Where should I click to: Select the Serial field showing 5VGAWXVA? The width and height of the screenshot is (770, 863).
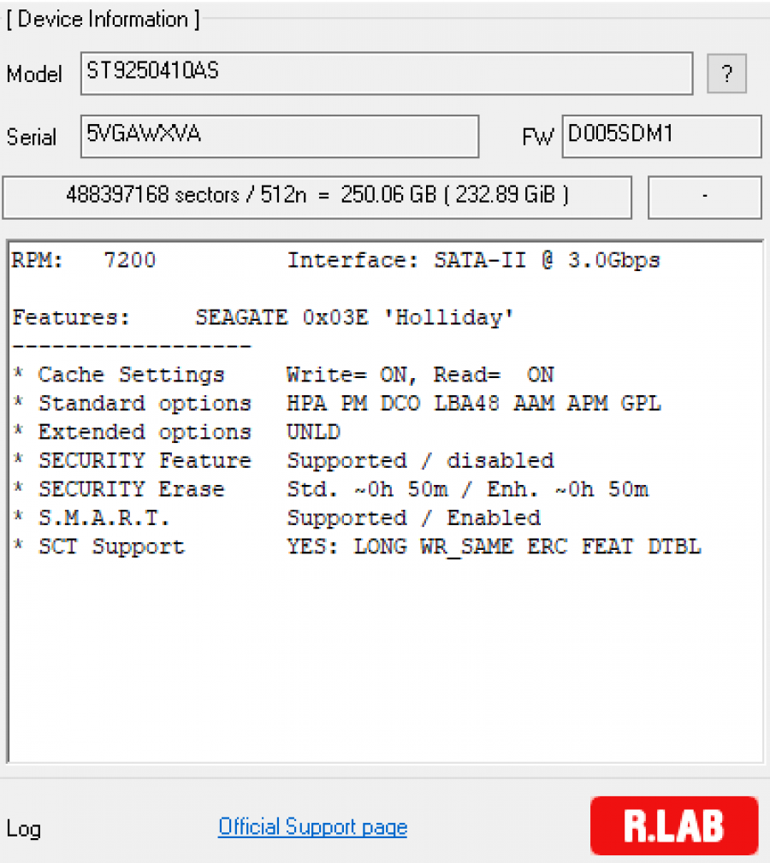(280, 137)
